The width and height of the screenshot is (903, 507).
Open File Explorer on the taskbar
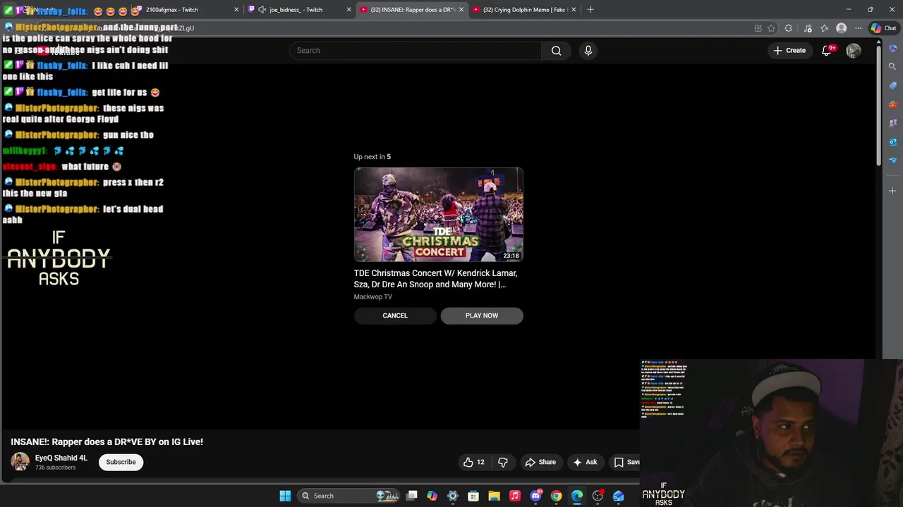[494, 496]
